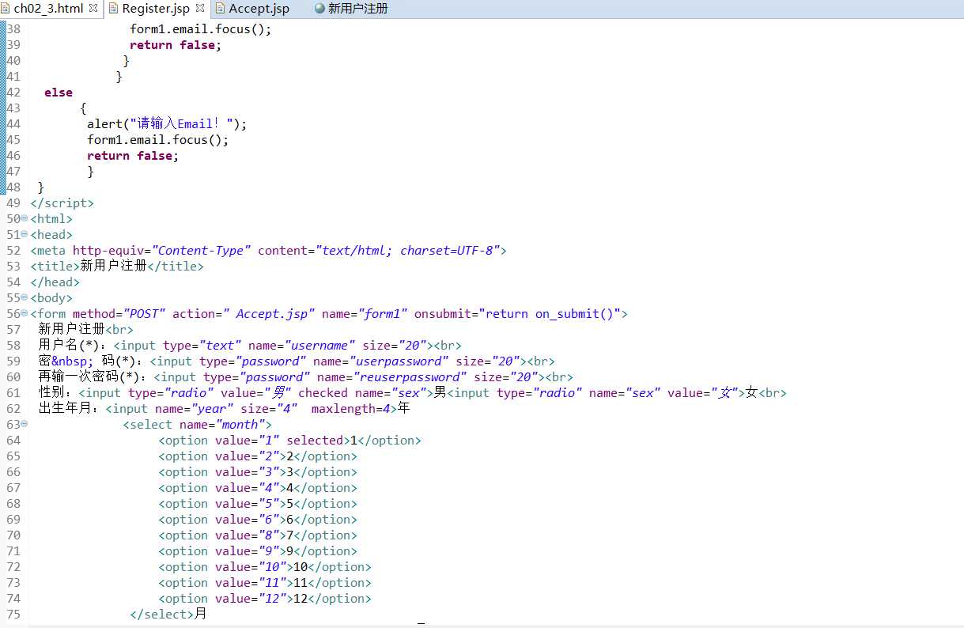Click name="year" attribute on line 62
The width and height of the screenshot is (964, 628).
click(194, 409)
